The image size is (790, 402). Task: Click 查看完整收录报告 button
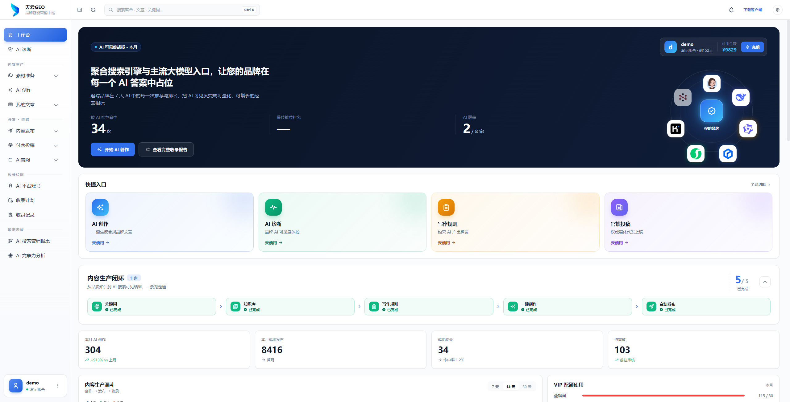(166, 149)
